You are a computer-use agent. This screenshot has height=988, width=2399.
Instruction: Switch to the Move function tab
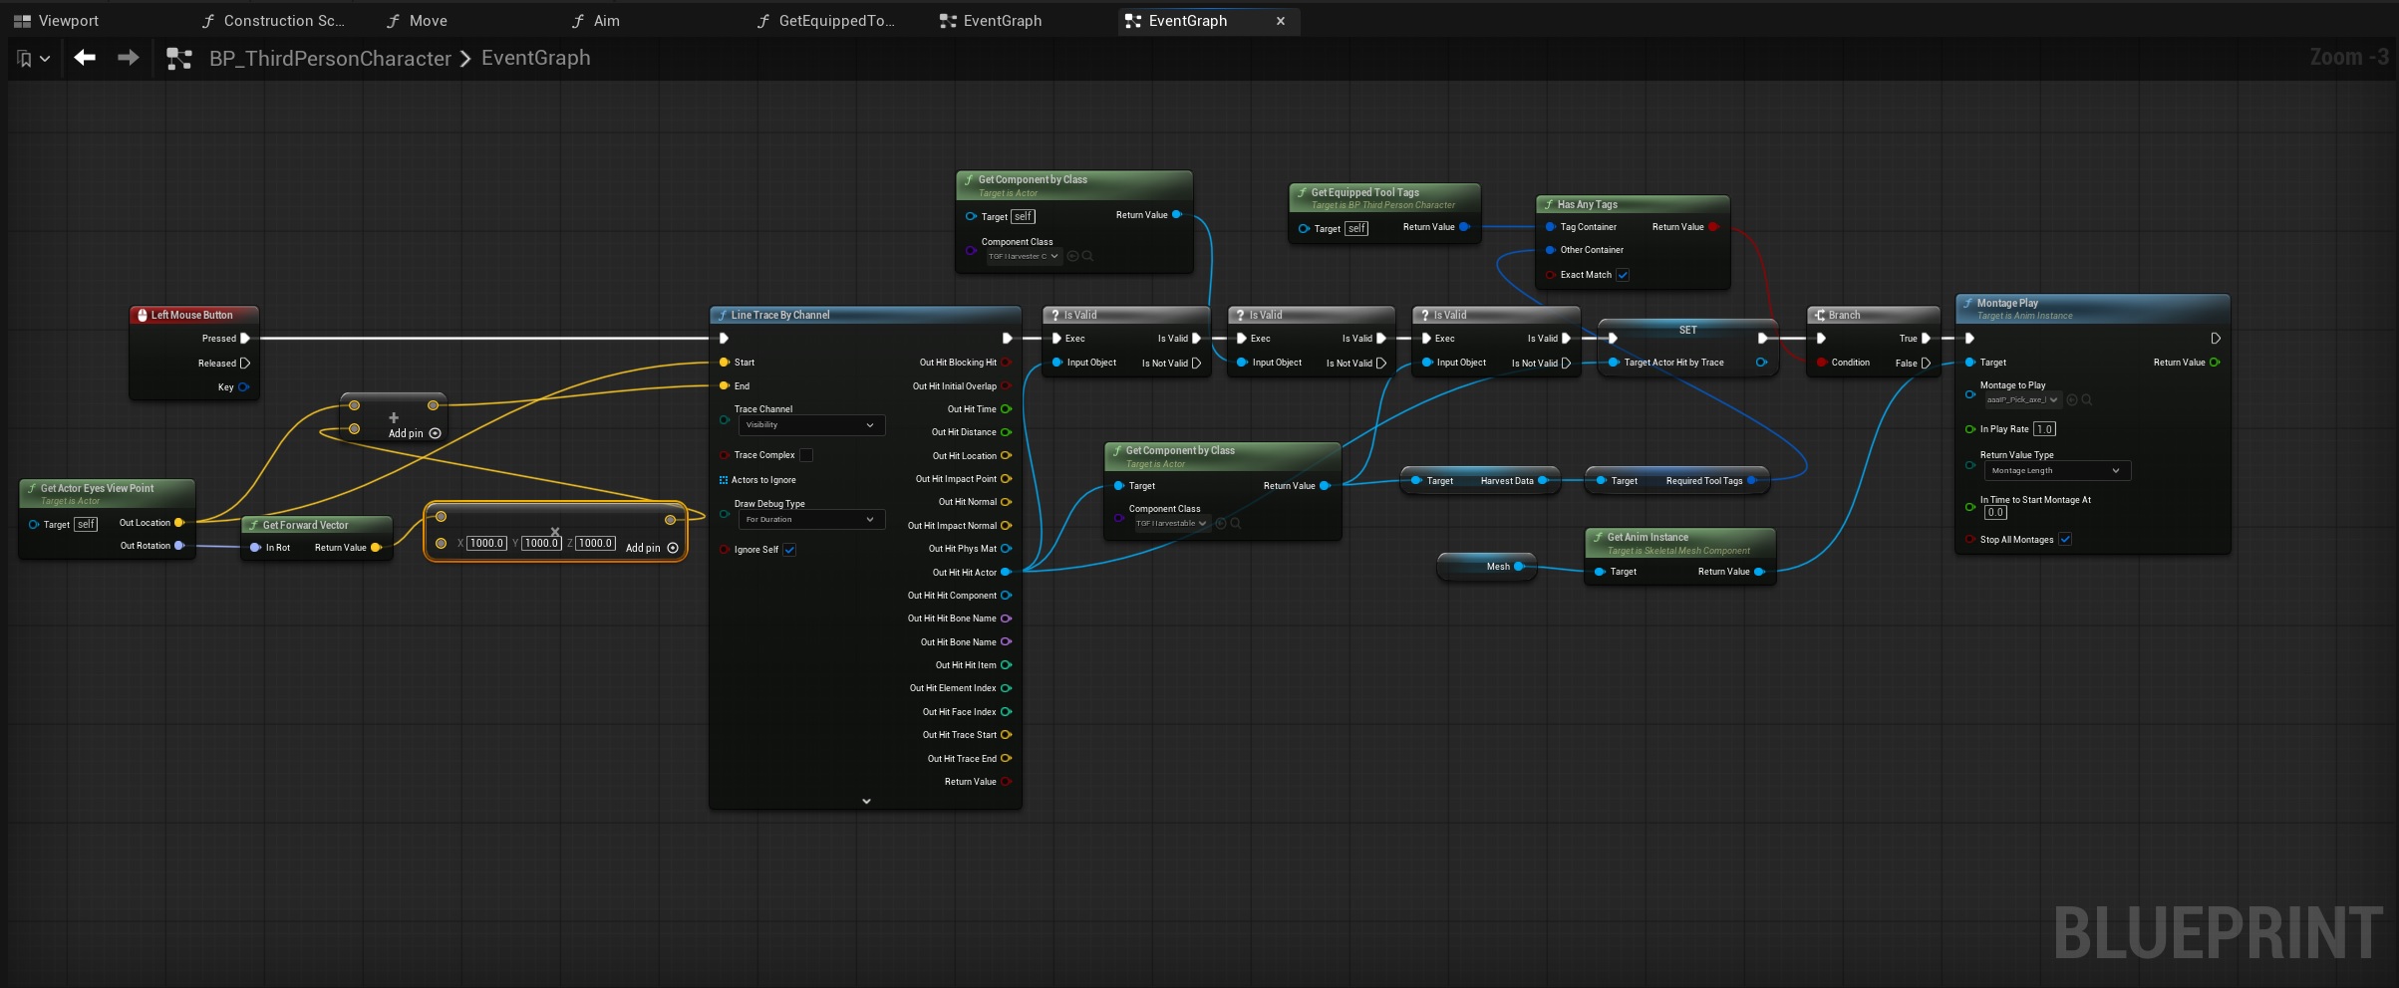coord(417,21)
